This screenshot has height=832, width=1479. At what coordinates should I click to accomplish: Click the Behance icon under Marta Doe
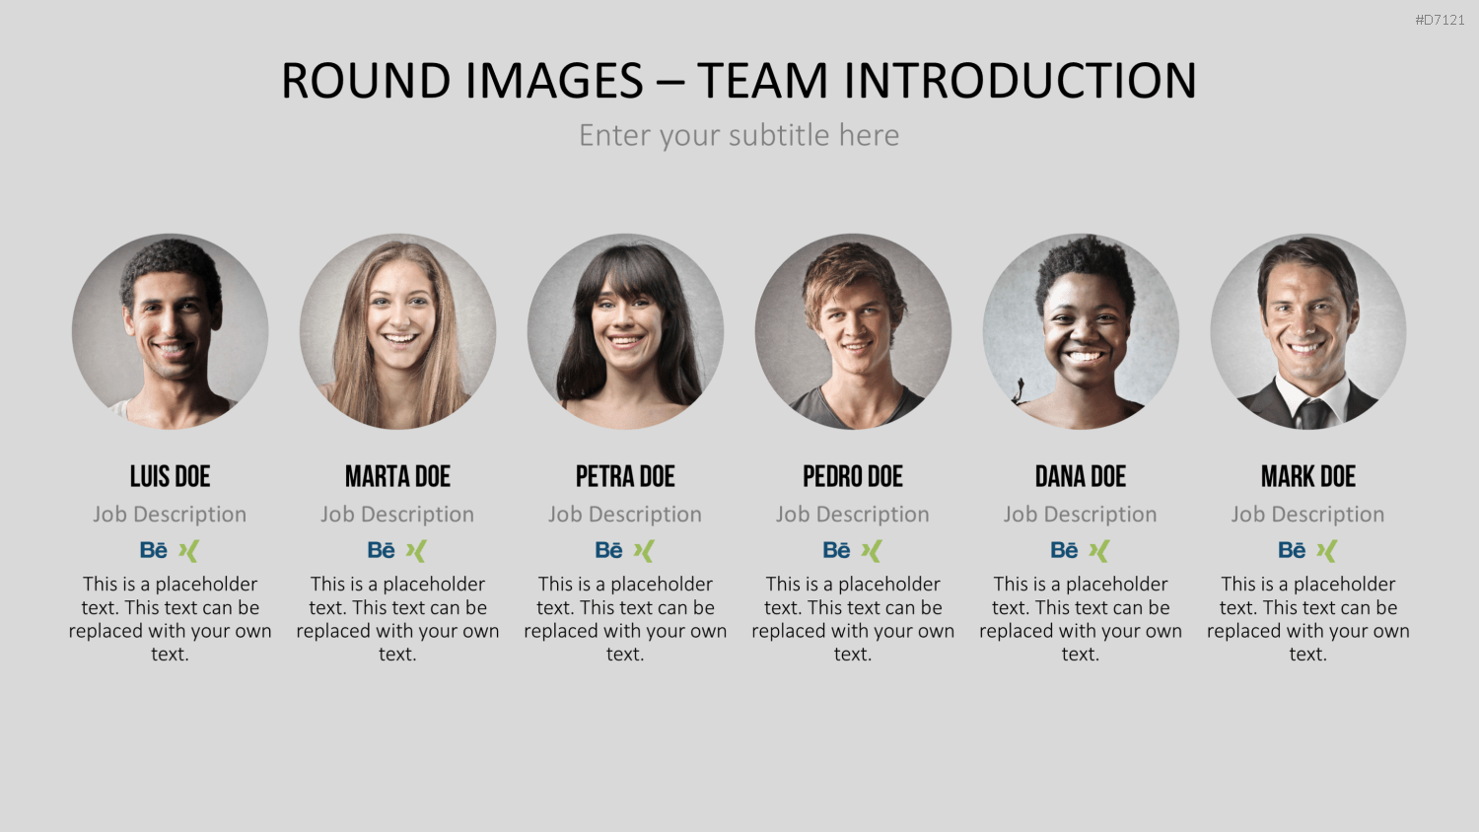(382, 550)
